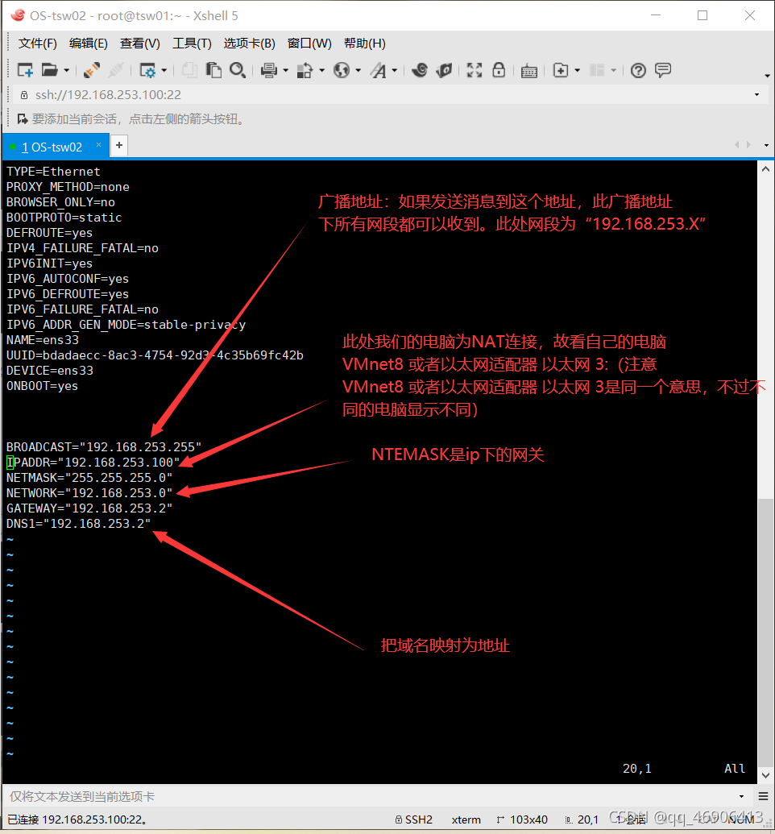Expand the Print dropdown arrow
The width and height of the screenshot is (775, 834).
tap(286, 70)
